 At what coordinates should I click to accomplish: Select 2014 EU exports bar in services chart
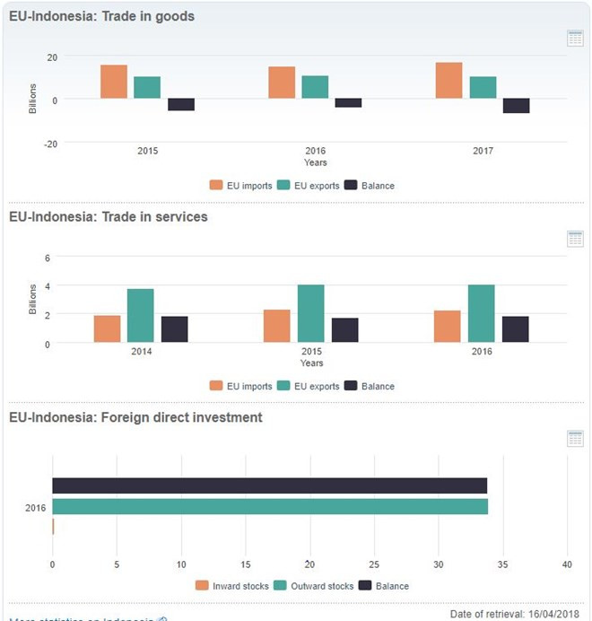(141, 316)
